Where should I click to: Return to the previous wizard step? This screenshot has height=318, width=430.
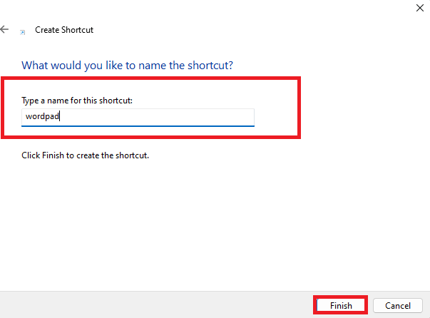click(x=4, y=29)
